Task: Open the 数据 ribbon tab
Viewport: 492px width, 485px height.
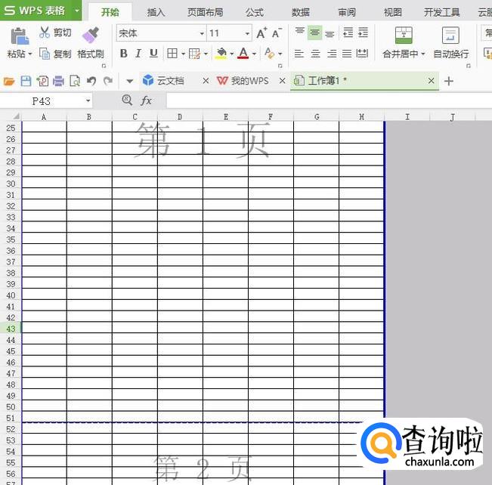Action: pyautogui.click(x=300, y=12)
